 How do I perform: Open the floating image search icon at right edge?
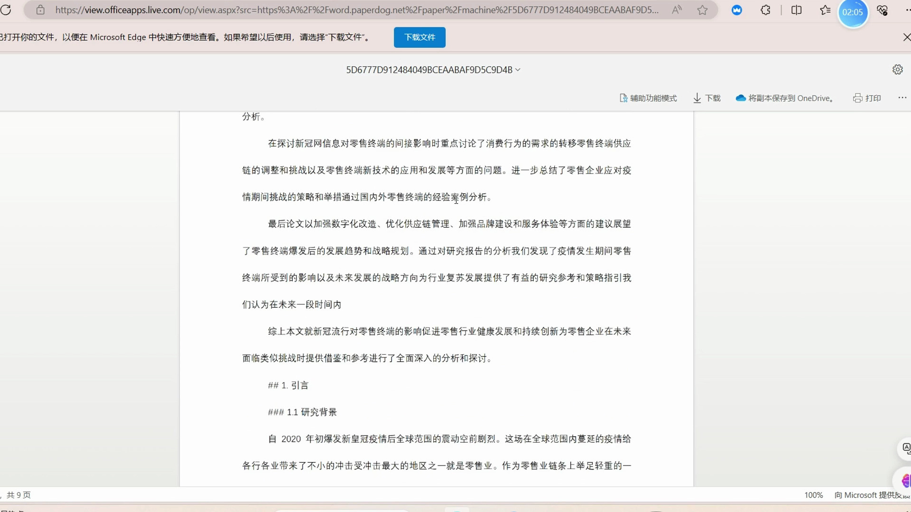pyautogui.click(x=905, y=448)
